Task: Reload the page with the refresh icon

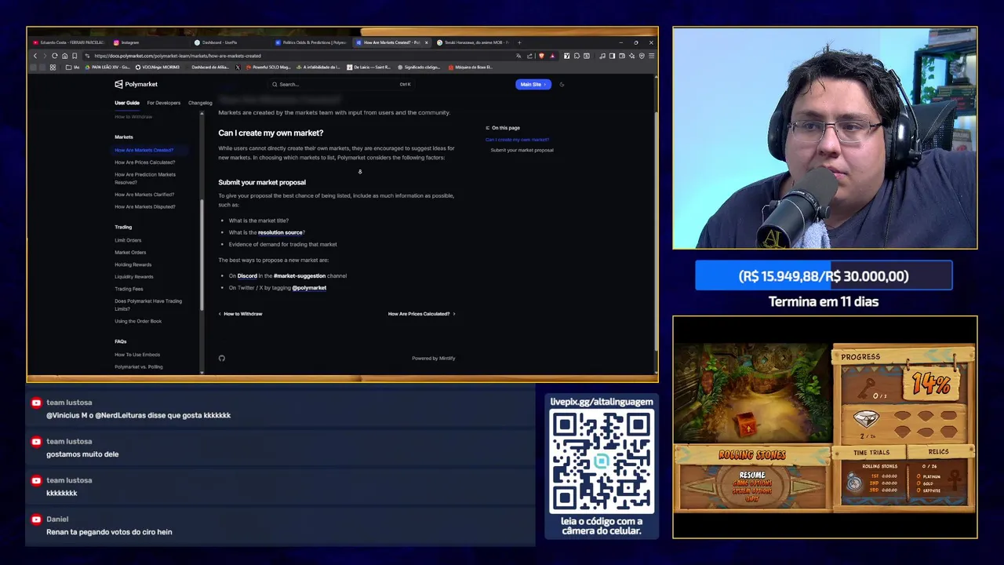Action: tap(54, 56)
